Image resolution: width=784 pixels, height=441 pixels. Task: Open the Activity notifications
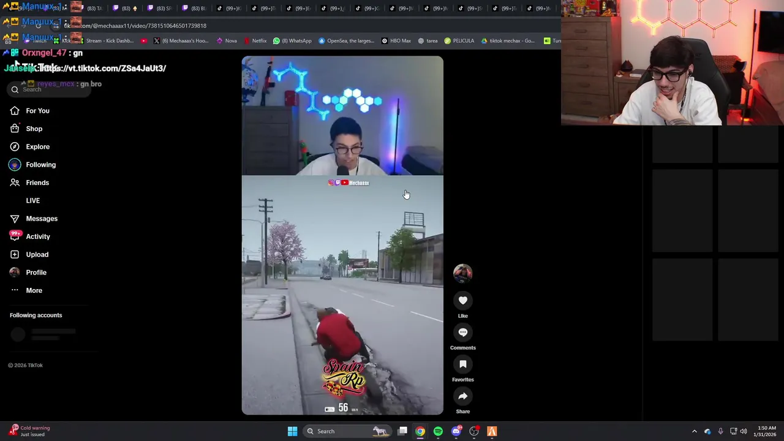pyautogui.click(x=29, y=236)
